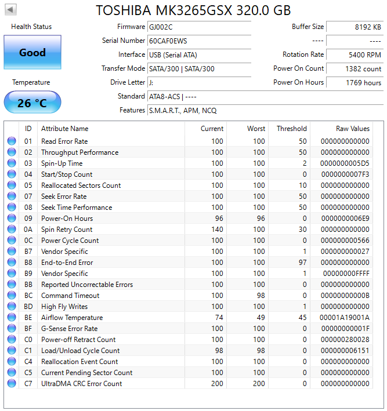Click the Raw Values column header
Viewport: 387px width, 411px height.
click(x=341, y=129)
